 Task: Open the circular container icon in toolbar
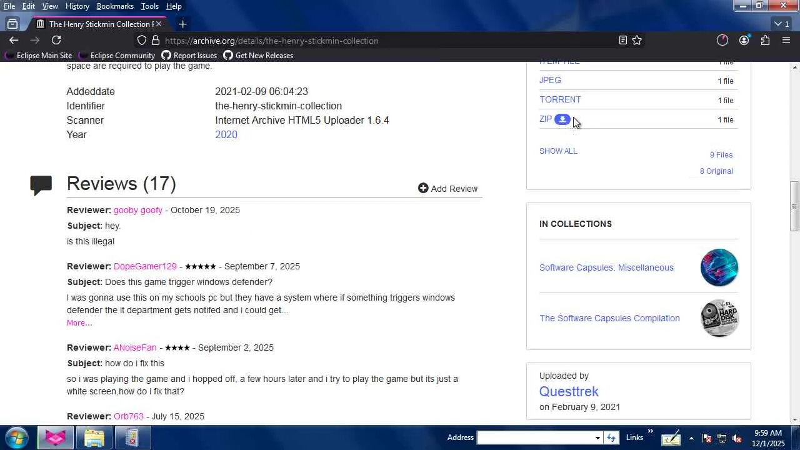pyautogui.click(x=722, y=40)
